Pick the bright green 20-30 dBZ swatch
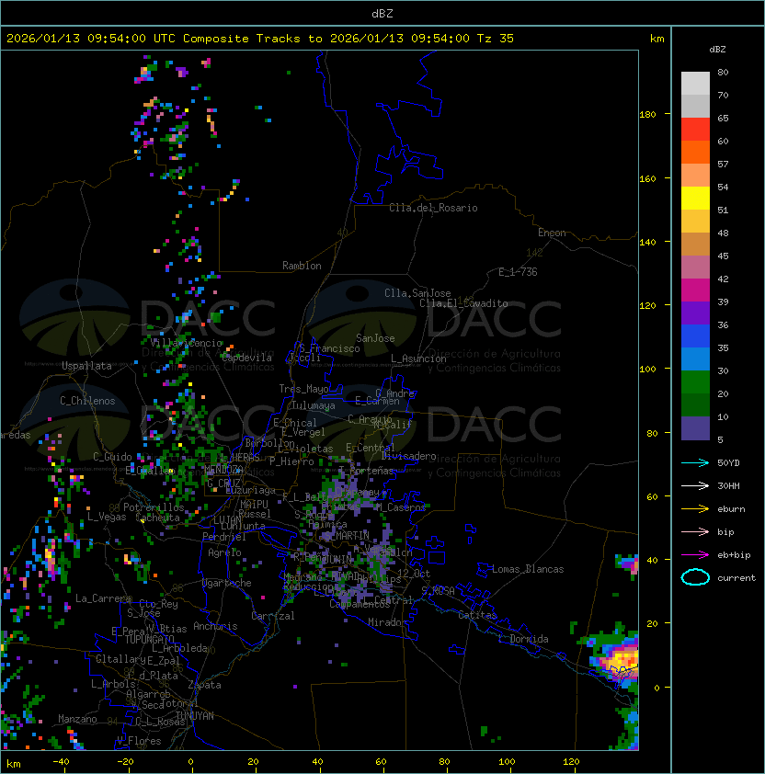 point(695,382)
